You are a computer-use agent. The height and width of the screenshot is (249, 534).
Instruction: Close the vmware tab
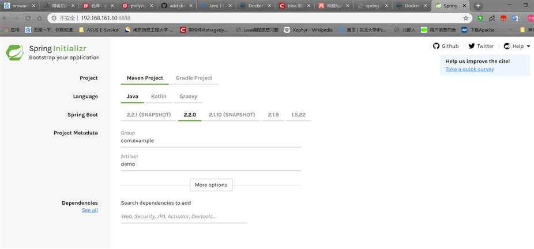pyautogui.click(x=33, y=6)
